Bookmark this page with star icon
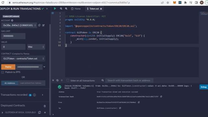 point(168,3)
